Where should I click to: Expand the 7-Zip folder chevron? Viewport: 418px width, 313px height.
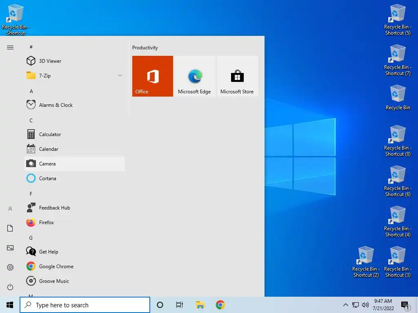tap(120, 75)
